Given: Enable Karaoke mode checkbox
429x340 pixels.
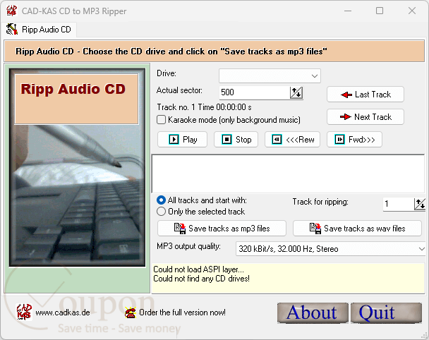Looking at the screenshot, I should [161, 120].
